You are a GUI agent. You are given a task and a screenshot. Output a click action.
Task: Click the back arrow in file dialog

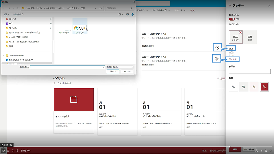(4, 8)
